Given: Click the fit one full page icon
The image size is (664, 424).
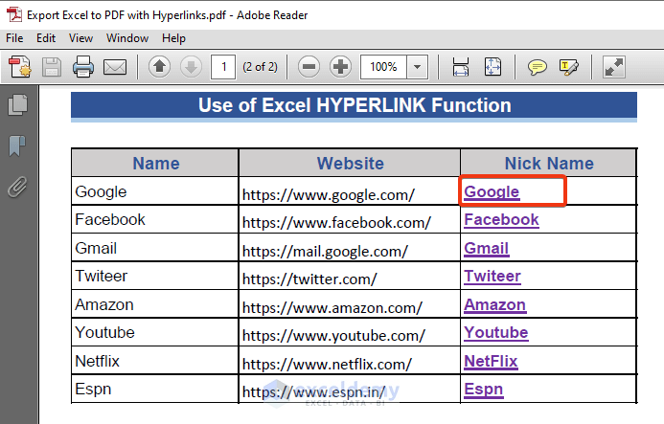Looking at the screenshot, I should coord(492,67).
